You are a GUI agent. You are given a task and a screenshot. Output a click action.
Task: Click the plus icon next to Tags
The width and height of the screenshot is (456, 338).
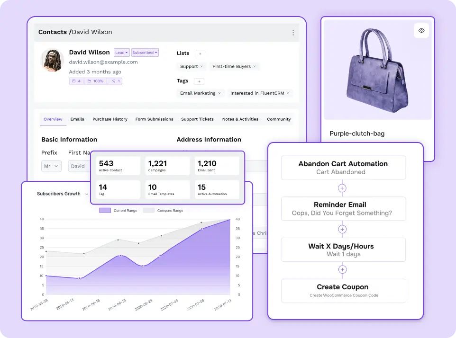point(199,80)
